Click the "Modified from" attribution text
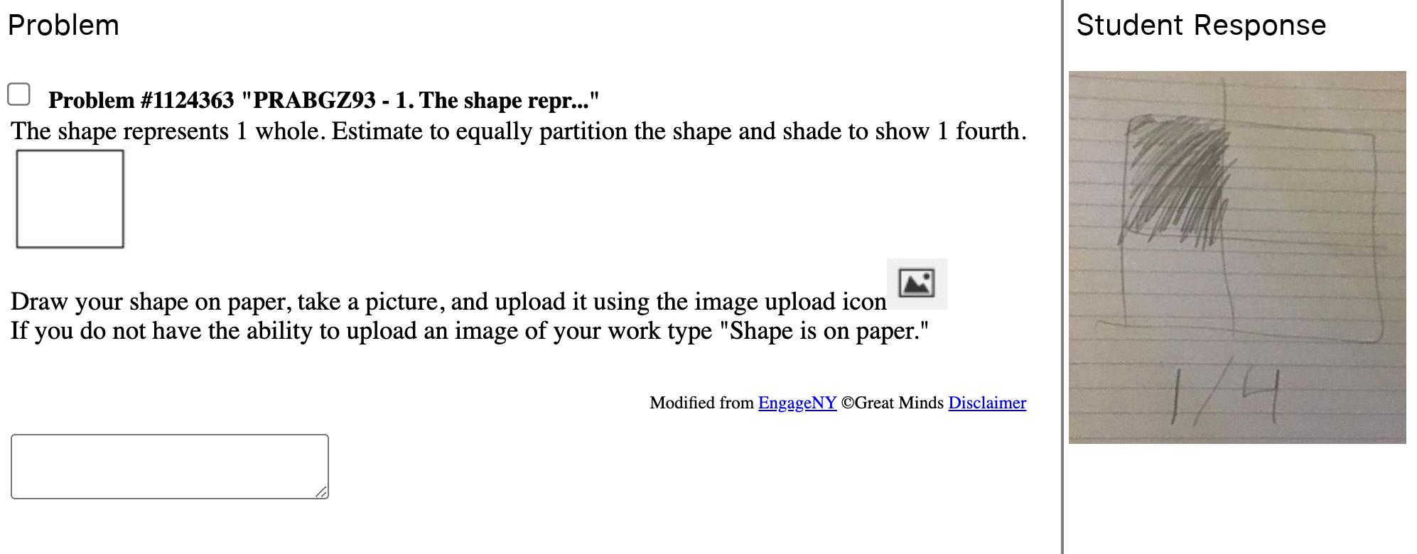Screen dimensions: 1417x554 701,403
